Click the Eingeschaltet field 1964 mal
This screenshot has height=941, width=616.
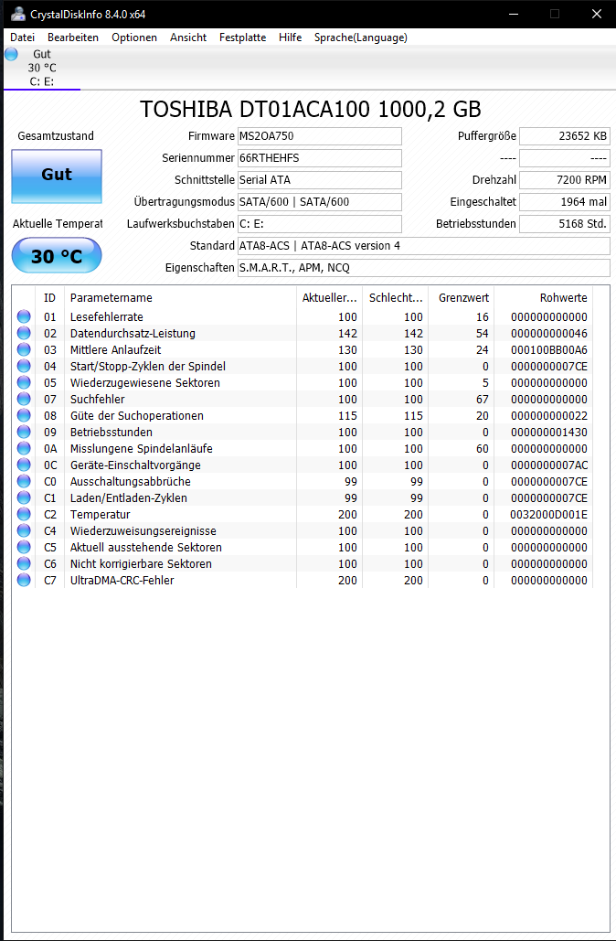(565, 201)
